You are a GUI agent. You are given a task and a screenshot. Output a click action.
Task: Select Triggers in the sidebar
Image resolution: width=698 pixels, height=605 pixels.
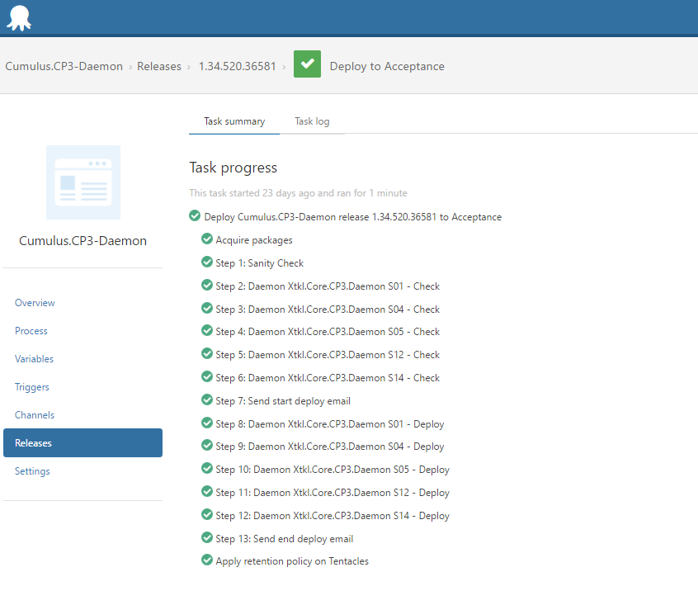click(x=32, y=387)
